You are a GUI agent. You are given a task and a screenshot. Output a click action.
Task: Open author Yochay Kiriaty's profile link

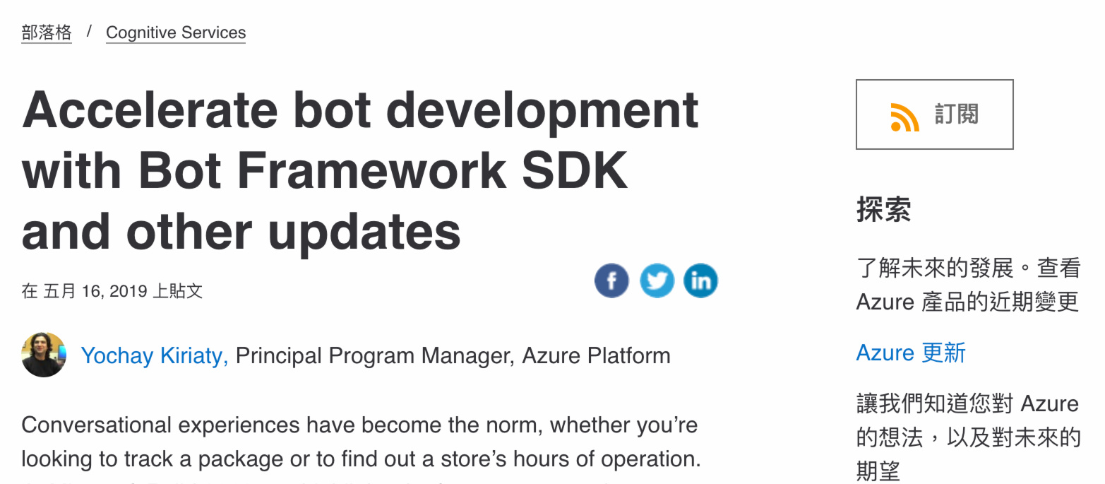coord(154,355)
